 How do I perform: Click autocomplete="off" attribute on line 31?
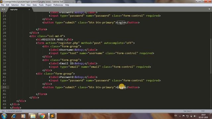coord(119,43)
